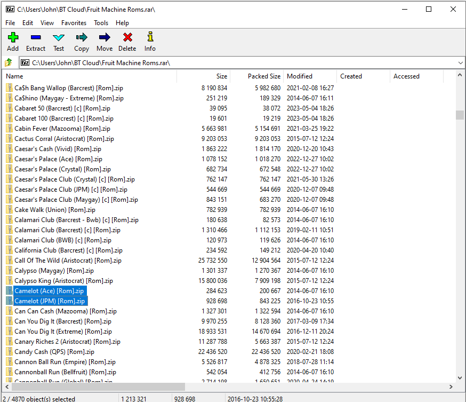Sort by the Accessed column

[416, 76]
